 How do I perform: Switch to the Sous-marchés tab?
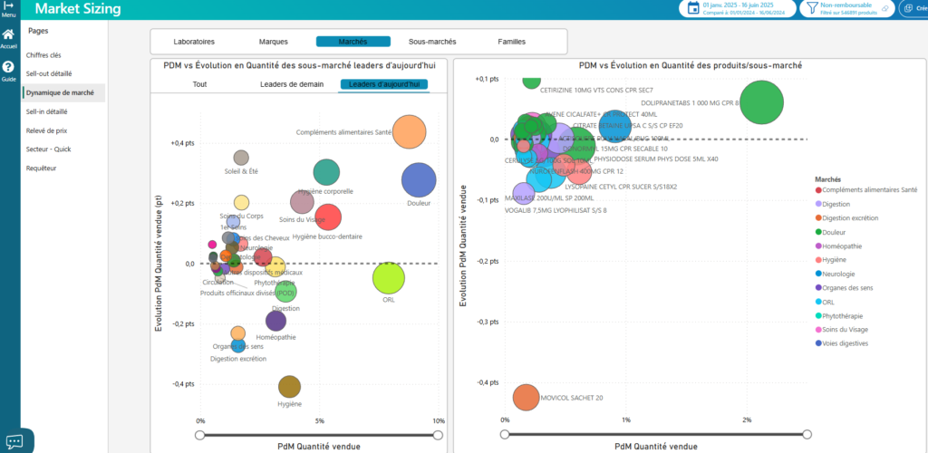[x=432, y=42]
